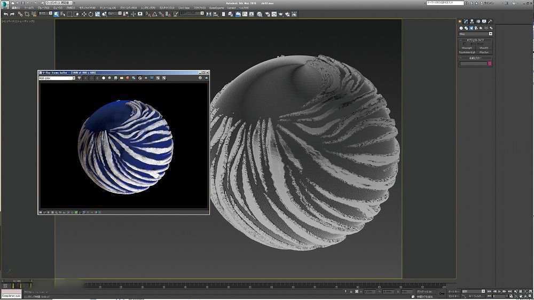Toggle green channel in V-Ray frame buffer
The height and width of the screenshot is (300, 534).
coord(91,78)
